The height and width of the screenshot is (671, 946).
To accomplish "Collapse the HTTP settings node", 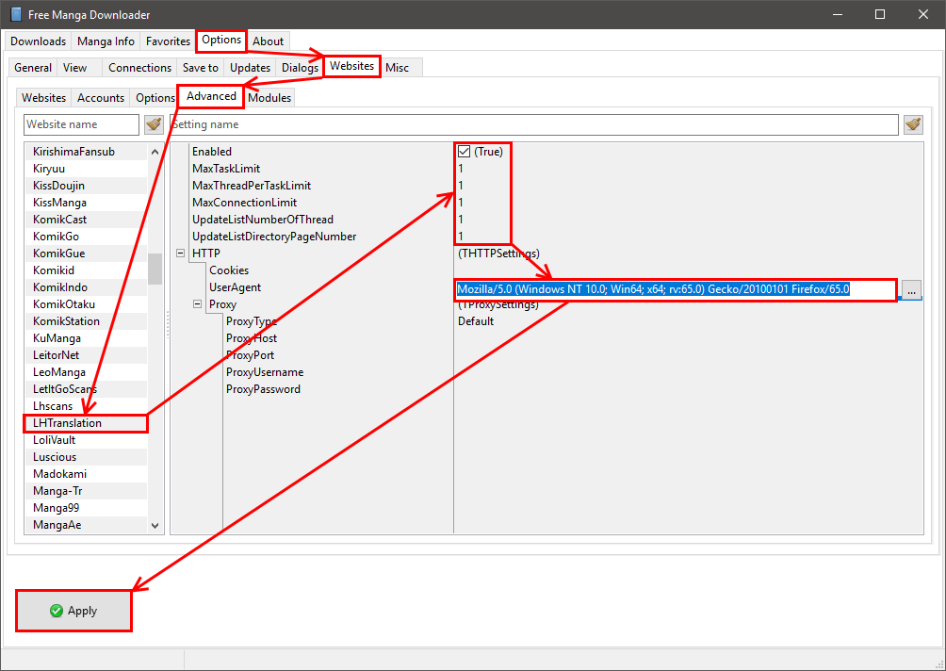I will 180,254.
